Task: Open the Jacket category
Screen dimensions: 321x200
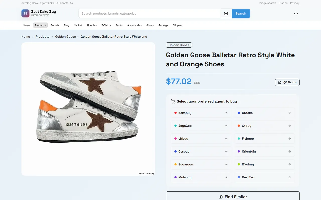Action: pyautogui.click(x=78, y=25)
